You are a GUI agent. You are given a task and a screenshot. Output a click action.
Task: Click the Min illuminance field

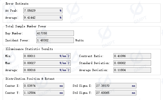coord(47,56)
